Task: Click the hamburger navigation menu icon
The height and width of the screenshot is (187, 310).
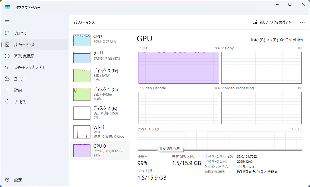Action: pos(7,22)
